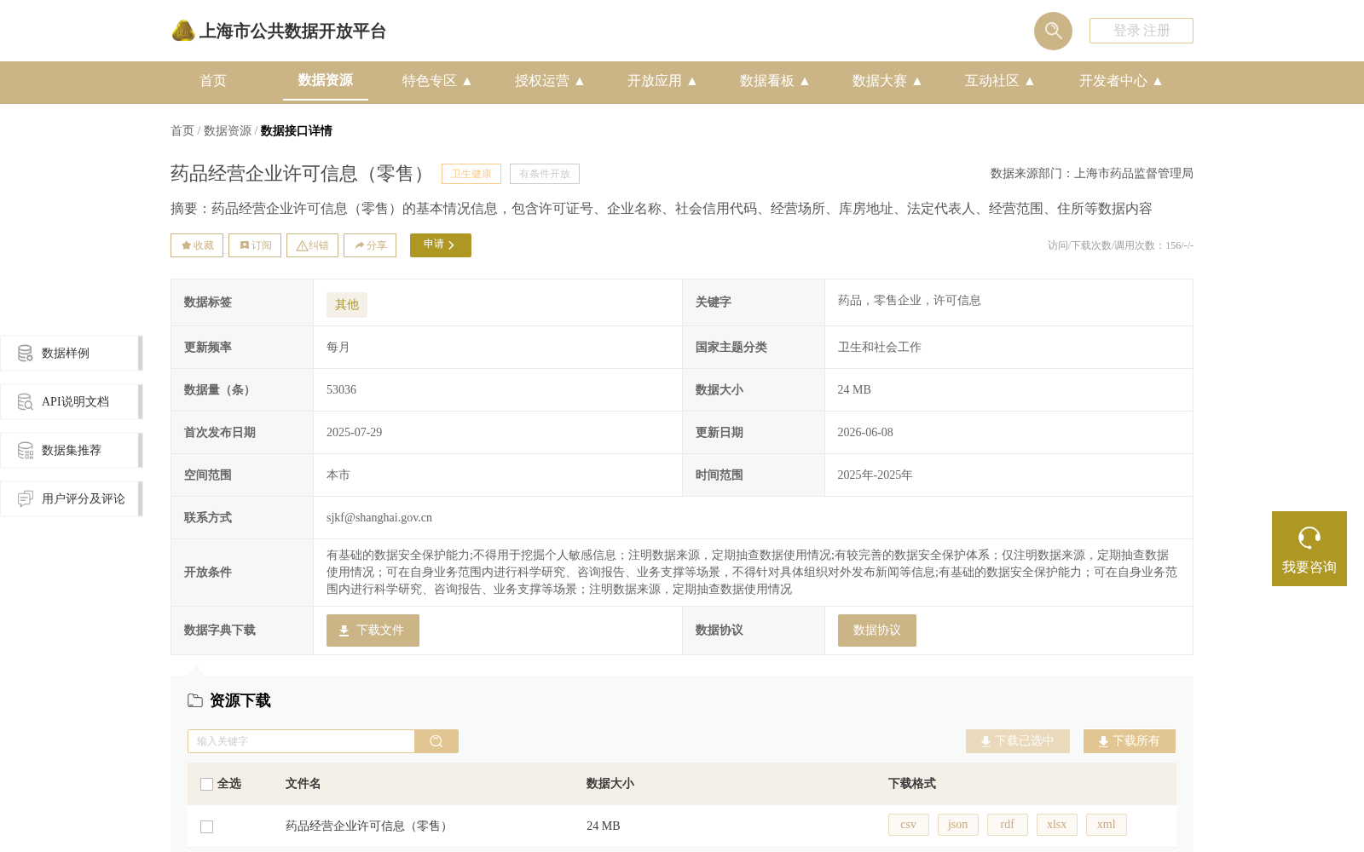Open 用户评分及评论 in the side panel
This screenshot has height=852, width=1364.
(71, 498)
